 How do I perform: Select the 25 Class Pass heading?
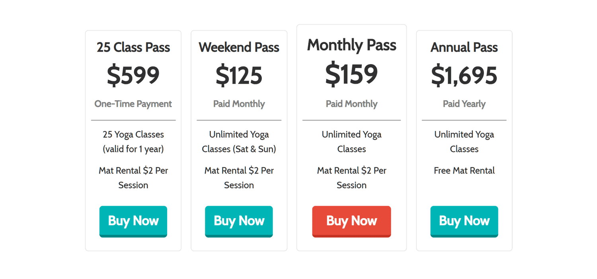[133, 47]
